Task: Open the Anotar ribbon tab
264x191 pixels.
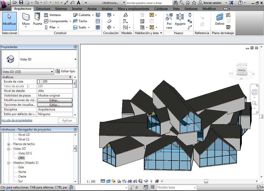Action: (92, 9)
